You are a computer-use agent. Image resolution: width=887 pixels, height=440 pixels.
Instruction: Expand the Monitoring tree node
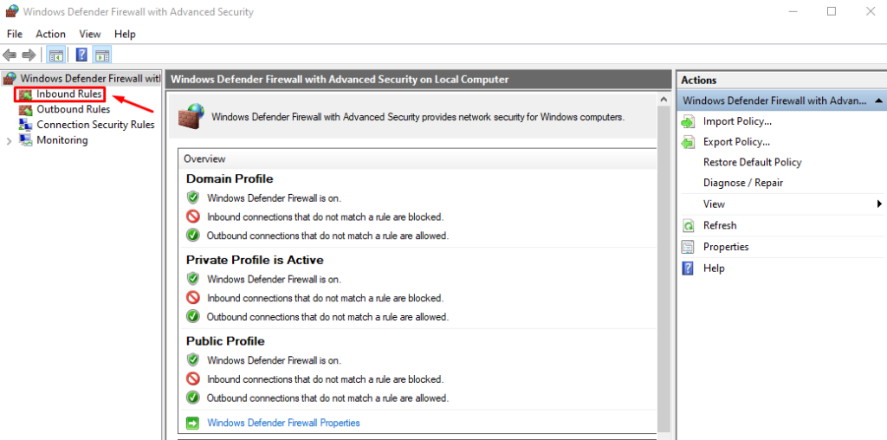9,140
